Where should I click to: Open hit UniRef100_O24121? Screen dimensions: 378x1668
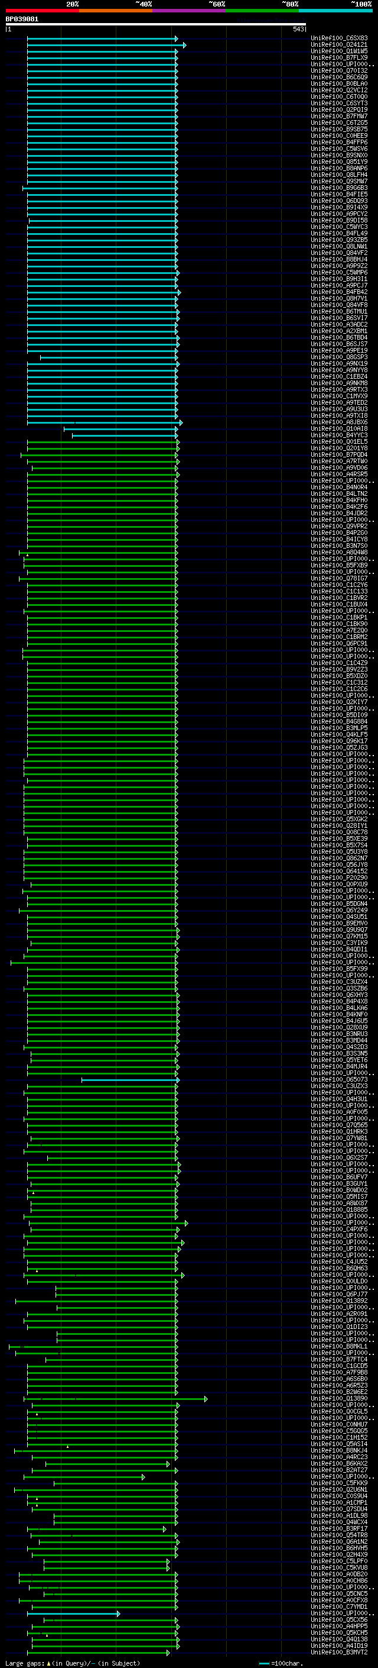pos(339,45)
